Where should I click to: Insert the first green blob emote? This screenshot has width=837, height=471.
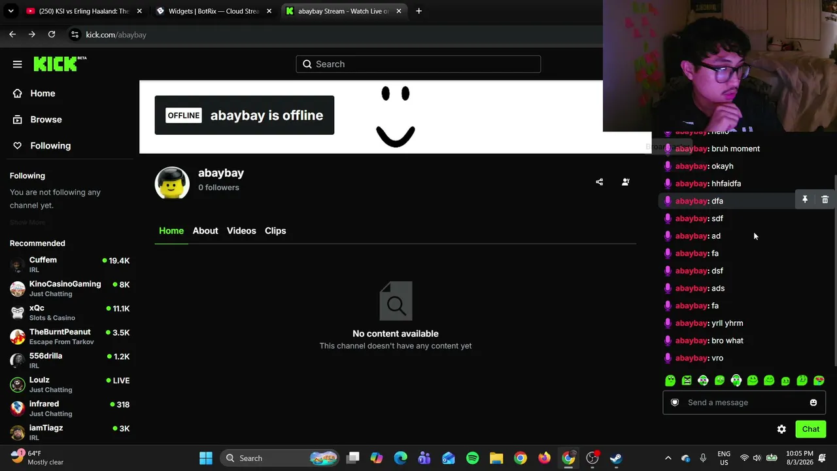[x=670, y=381]
